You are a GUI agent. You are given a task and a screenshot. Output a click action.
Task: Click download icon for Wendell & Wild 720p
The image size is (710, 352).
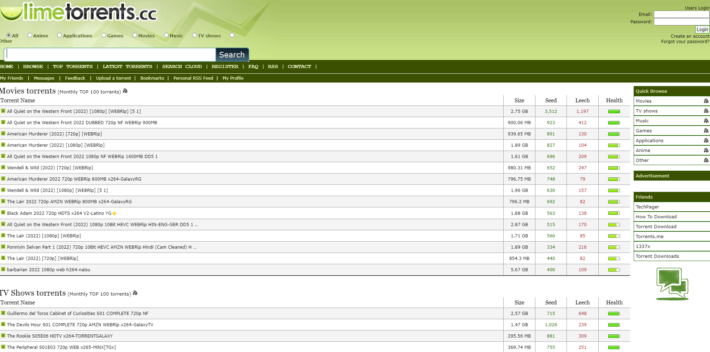(3, 167)
